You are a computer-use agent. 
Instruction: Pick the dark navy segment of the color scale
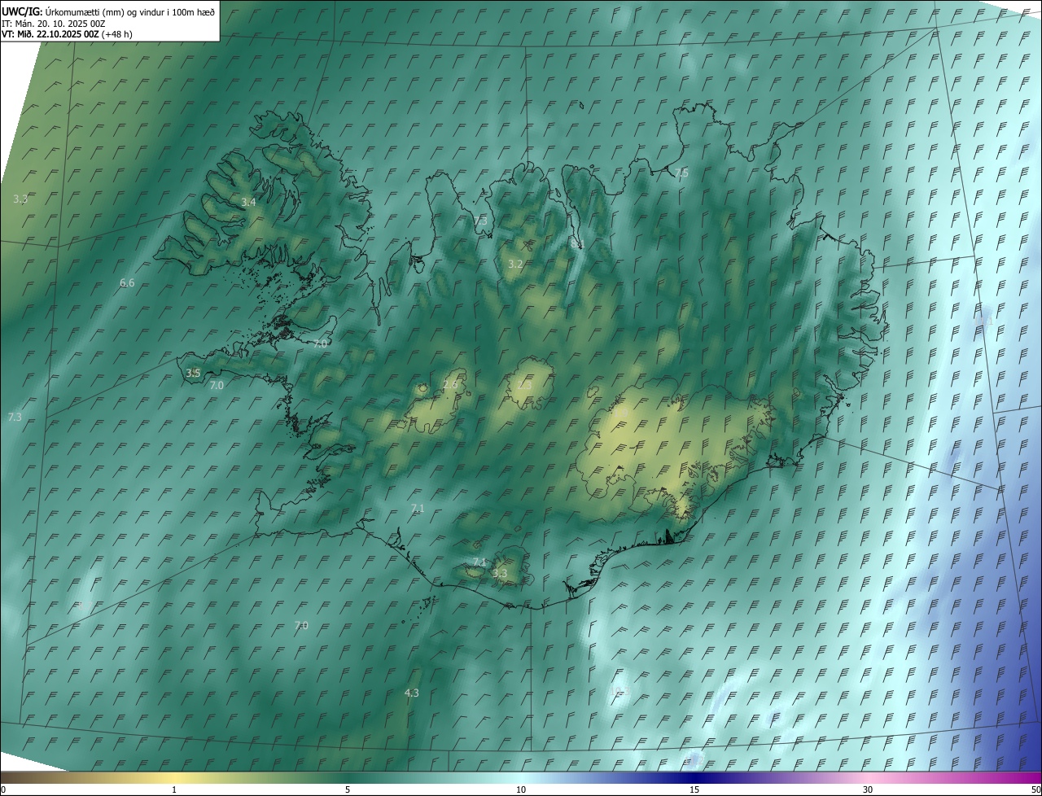(694, 777)
